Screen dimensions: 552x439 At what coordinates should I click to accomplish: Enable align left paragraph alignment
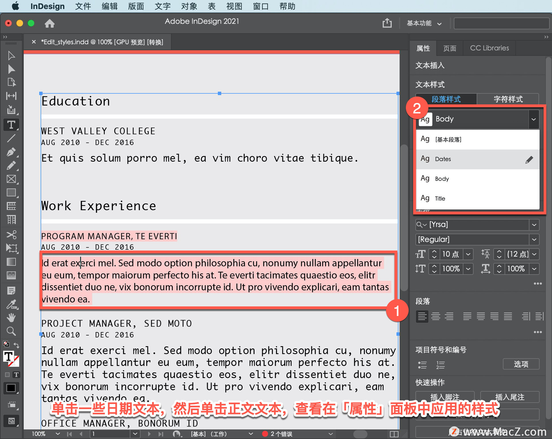click(422, 316)
